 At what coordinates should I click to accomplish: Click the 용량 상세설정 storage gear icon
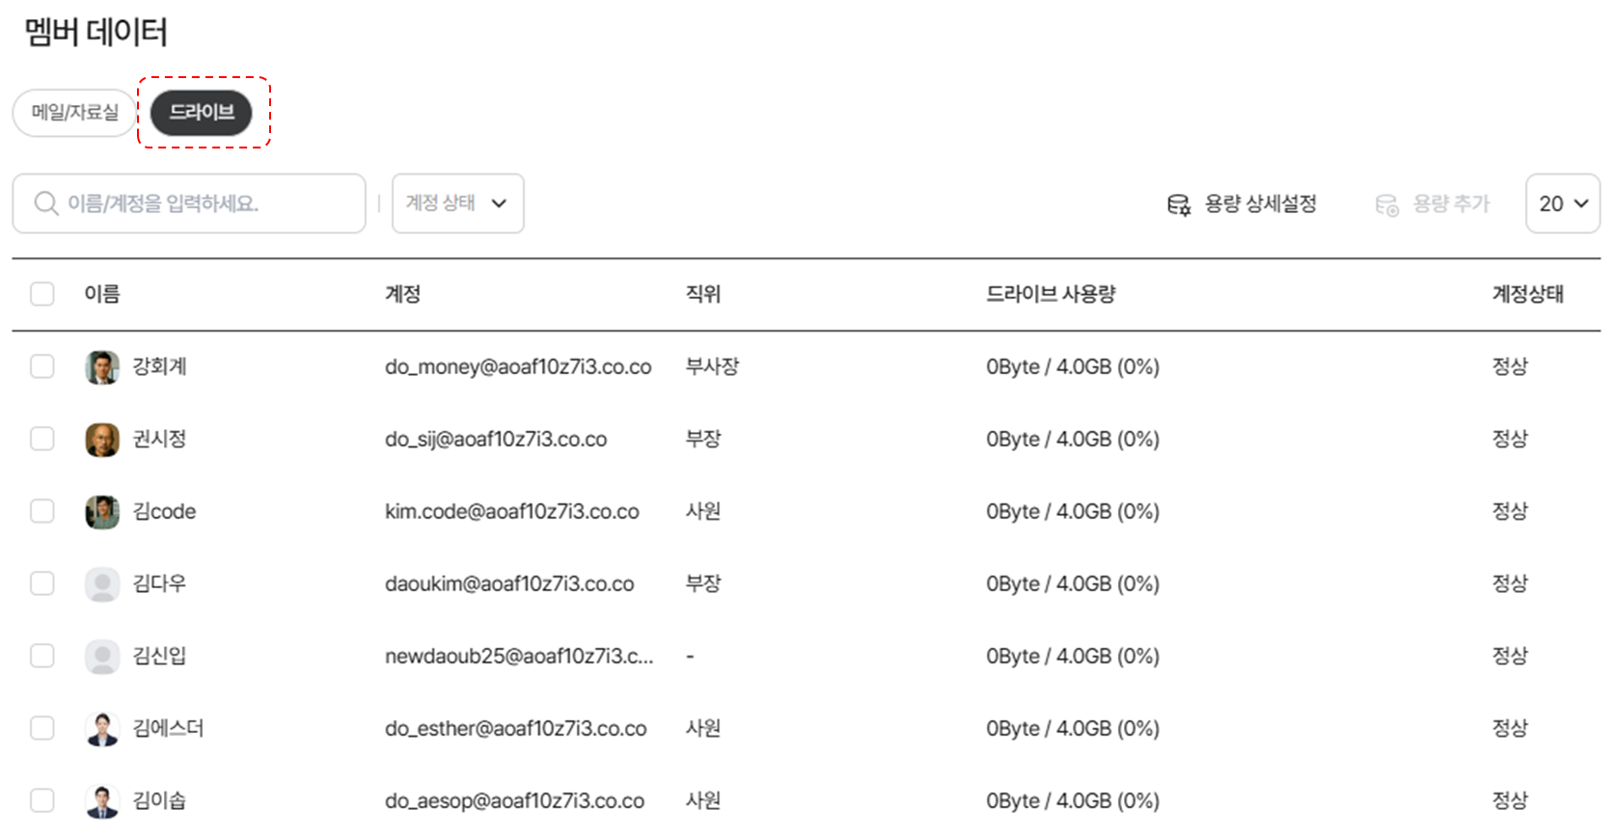point(1178,204)
